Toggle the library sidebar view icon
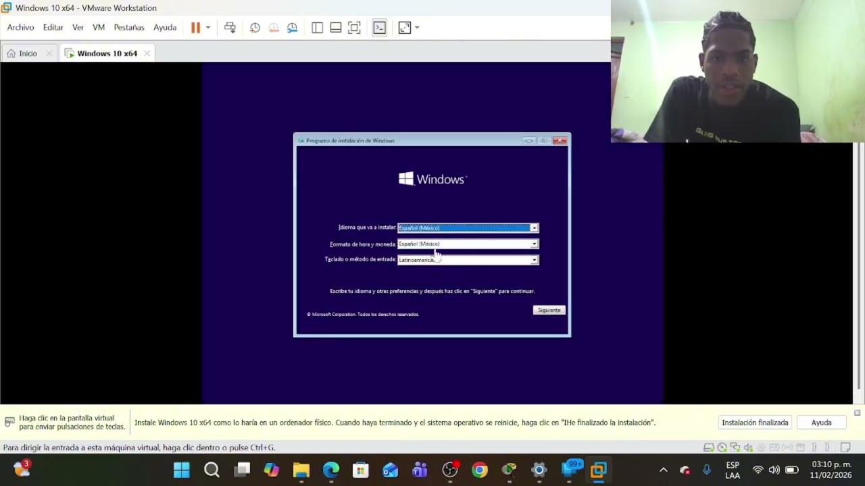Screen dimensions: 865x486 317,28
